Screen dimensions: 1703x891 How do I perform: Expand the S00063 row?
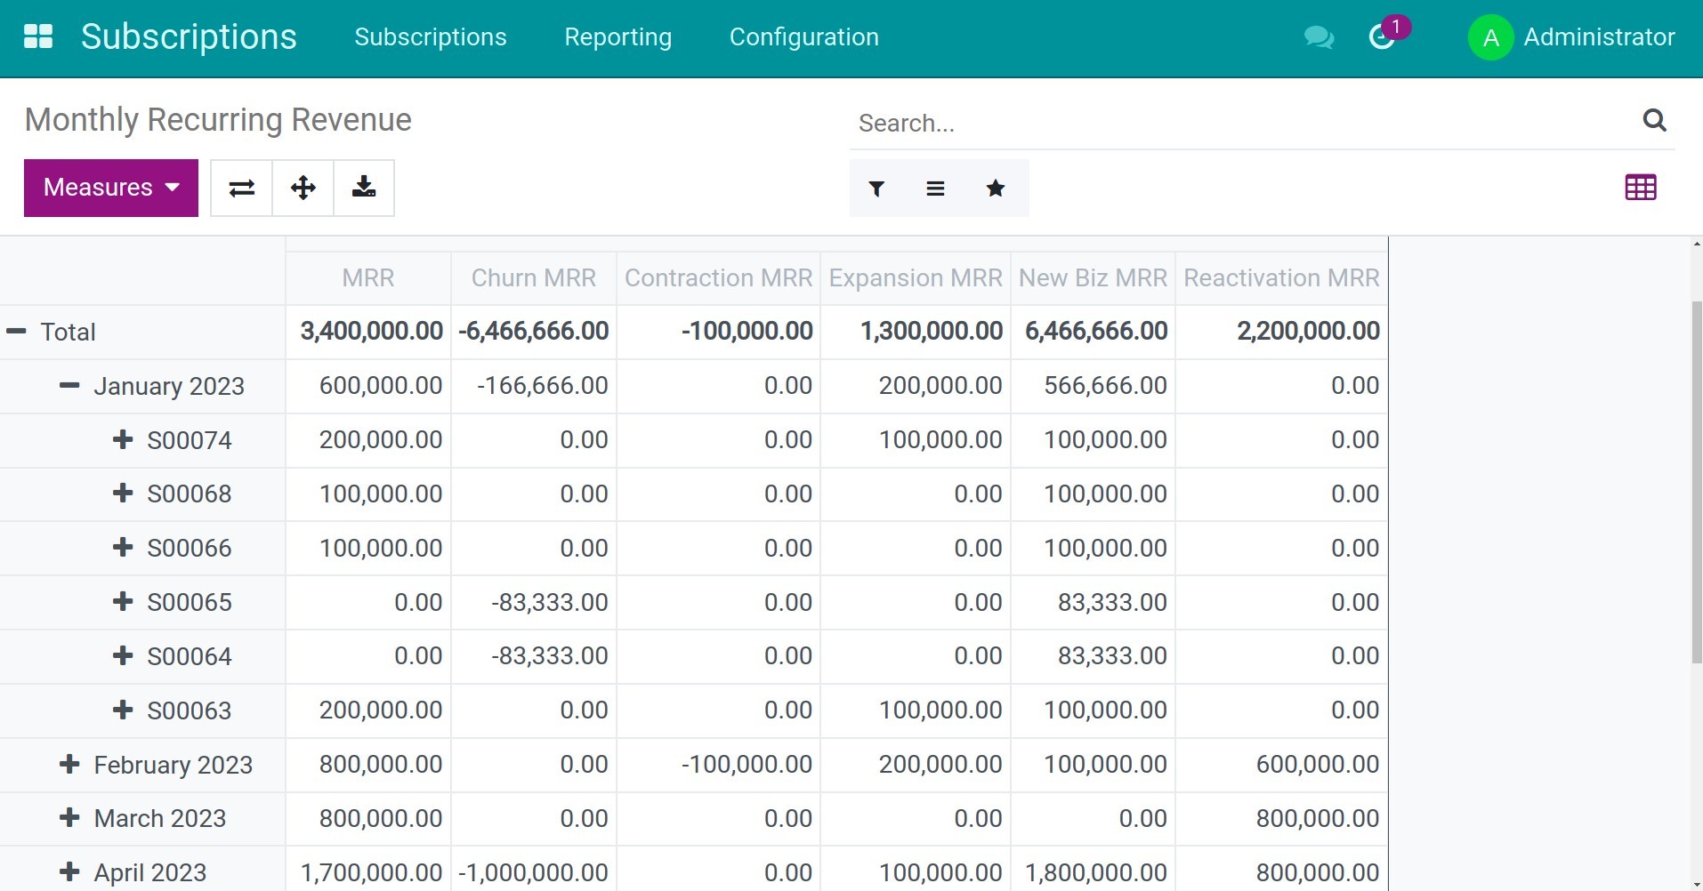(123, 710)
